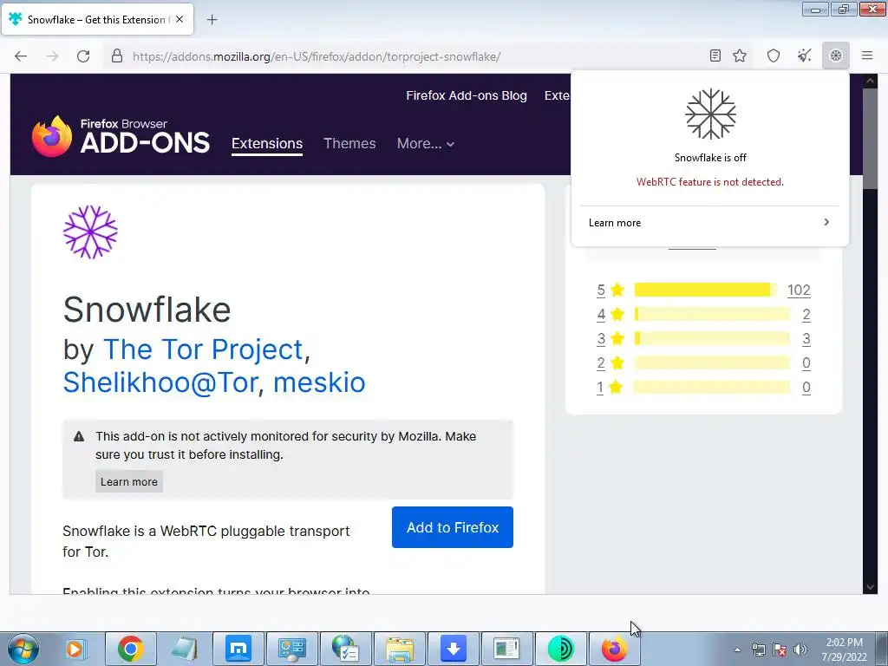Reload the current page
Screen dimensions: 888x666
[x=83, y=56]
